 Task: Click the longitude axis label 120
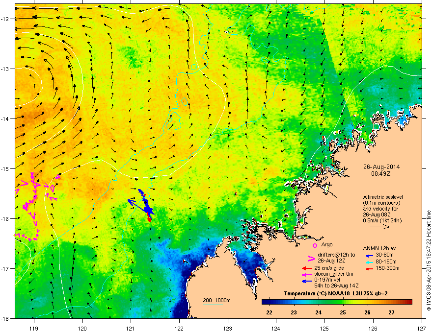[82, 328]
